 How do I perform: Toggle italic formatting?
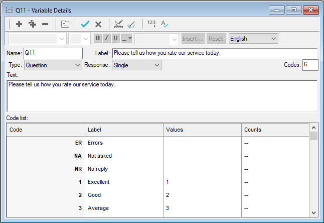107,39
